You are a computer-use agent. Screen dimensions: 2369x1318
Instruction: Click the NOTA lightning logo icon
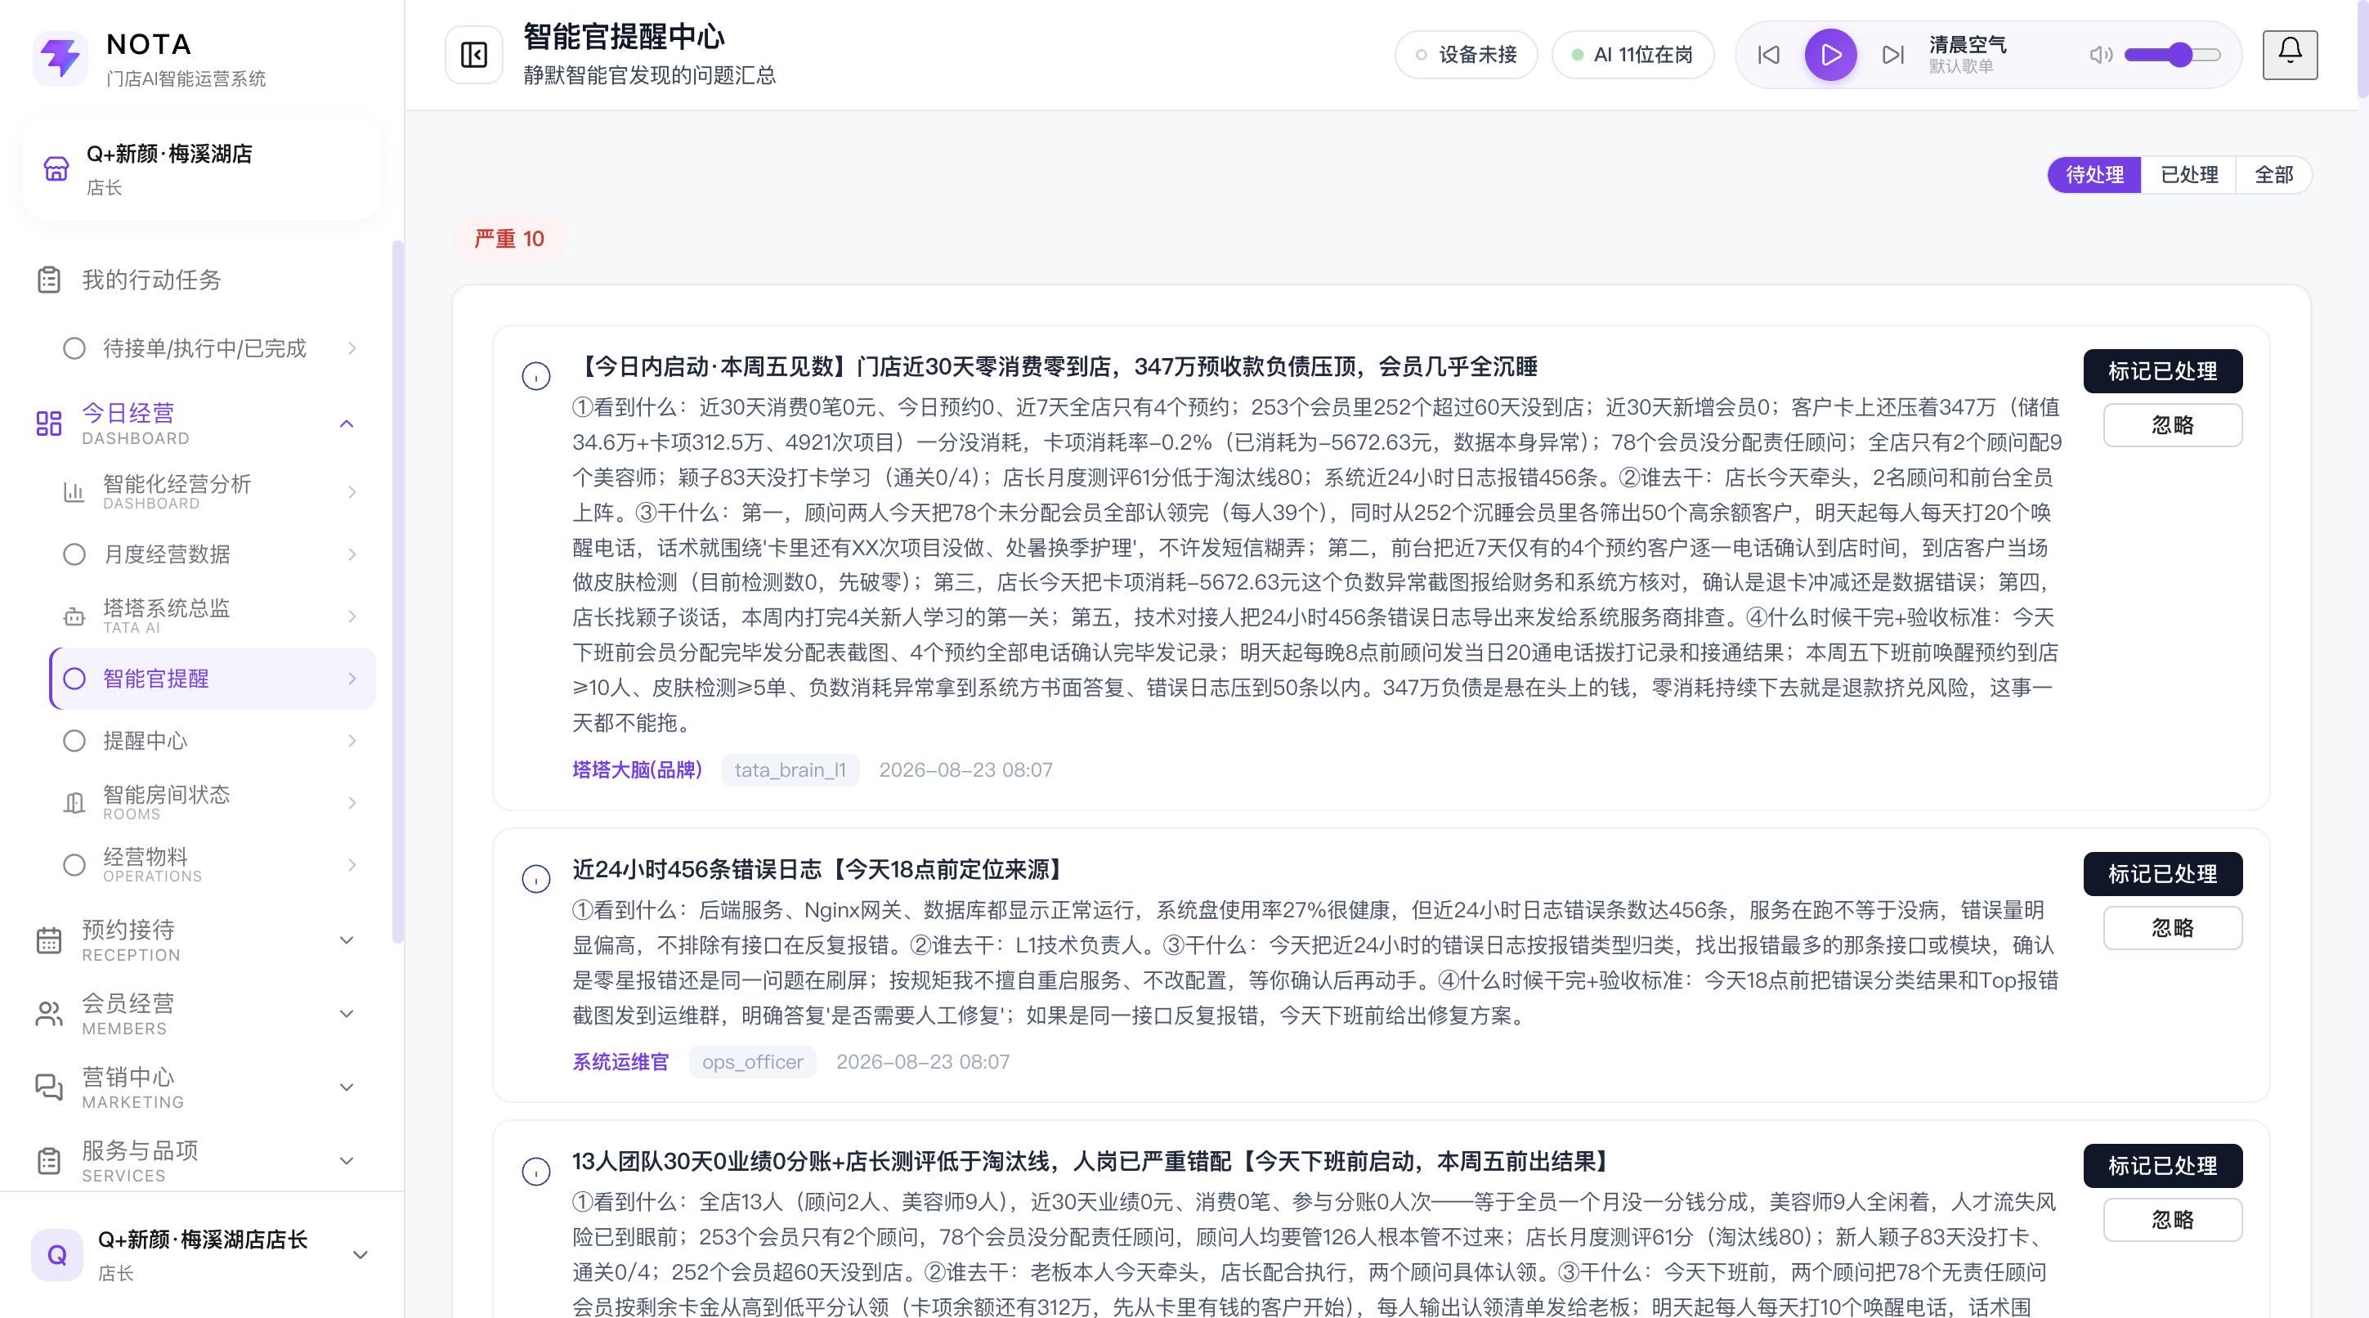[x=60, y=58]
